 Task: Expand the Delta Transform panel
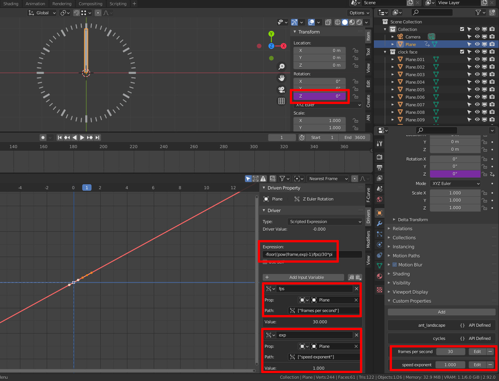point(413,220)
